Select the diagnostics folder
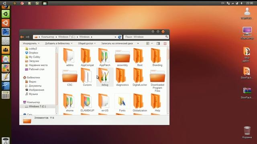 tap(122, 77)
